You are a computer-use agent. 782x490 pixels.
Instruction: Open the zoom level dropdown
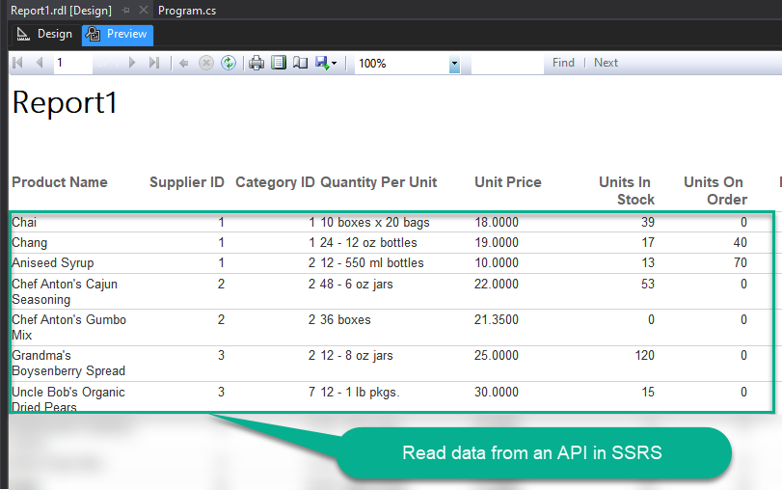pos(454,64)
